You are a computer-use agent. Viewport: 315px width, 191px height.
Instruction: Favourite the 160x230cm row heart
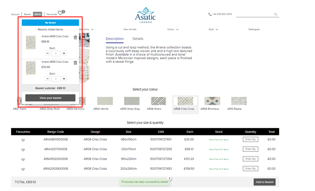[23, 160]
